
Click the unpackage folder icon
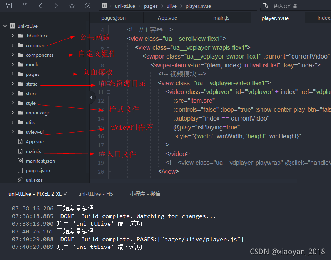pos(20,112)
